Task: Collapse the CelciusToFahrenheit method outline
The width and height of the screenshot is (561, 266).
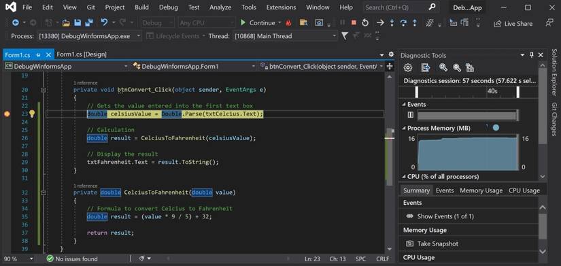Action: [44, 193]
